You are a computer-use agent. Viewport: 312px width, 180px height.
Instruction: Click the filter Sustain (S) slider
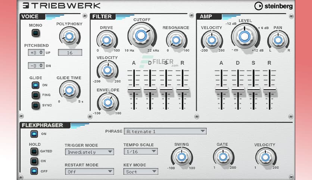point(166,90)
